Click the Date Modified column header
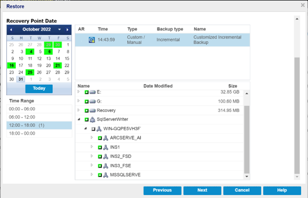The width and height of the screenshot is (308, 198). click(158, 86)
